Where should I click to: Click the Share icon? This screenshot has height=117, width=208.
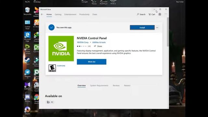click(x=95, y=46)
